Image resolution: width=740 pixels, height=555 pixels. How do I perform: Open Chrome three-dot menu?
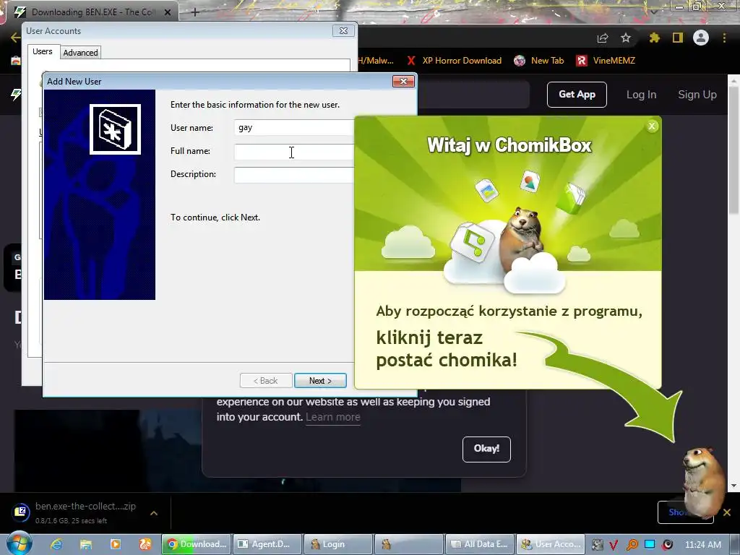point(724,38)
